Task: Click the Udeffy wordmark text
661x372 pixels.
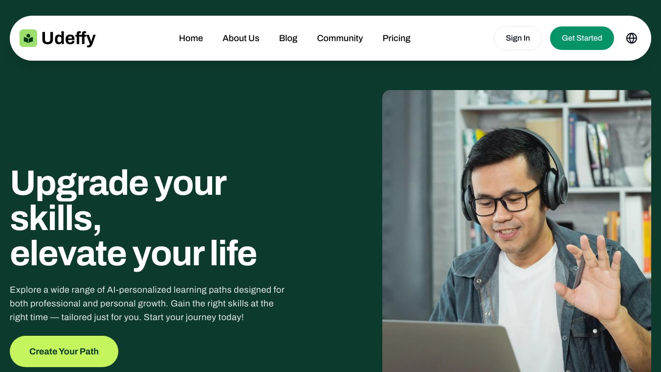Action: click(68, 38)
